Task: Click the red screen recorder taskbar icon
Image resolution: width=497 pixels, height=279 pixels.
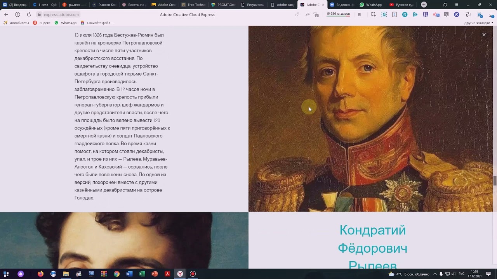Action: click(193, 274)
